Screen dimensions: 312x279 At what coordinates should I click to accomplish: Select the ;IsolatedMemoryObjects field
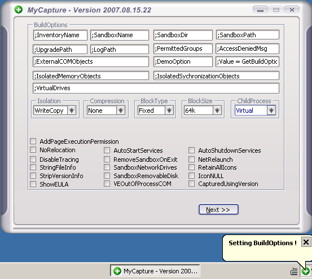tap(91, 76)
